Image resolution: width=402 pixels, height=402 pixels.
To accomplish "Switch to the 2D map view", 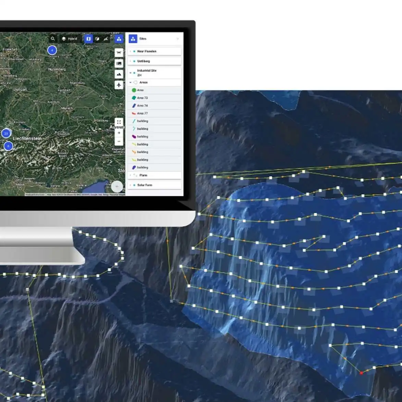I will [88, 39].
